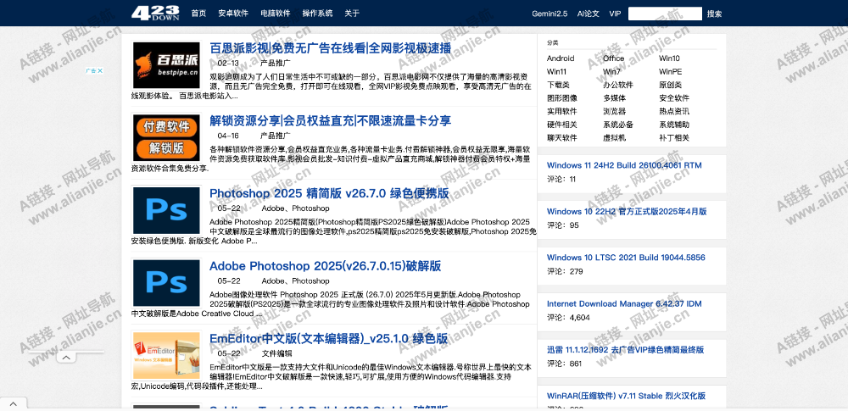Open the 关于 nav item
Viewport: 848px width, 411px height.
(352, 14)
